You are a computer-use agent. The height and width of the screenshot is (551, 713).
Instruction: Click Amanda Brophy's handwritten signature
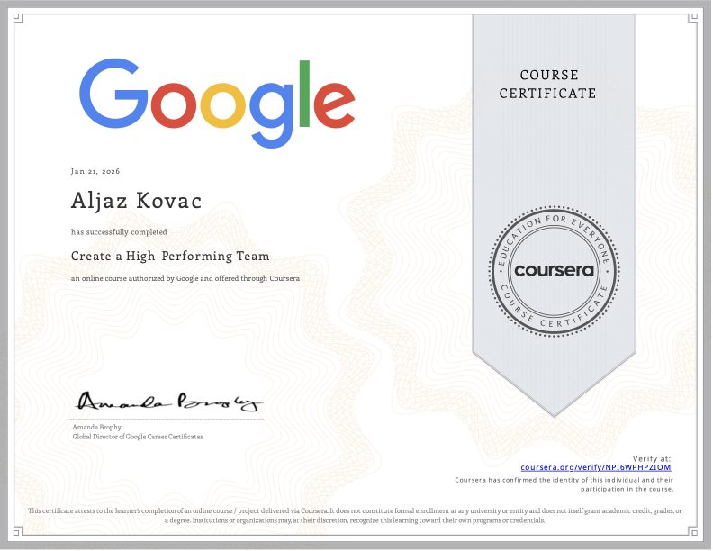[167, 401]
